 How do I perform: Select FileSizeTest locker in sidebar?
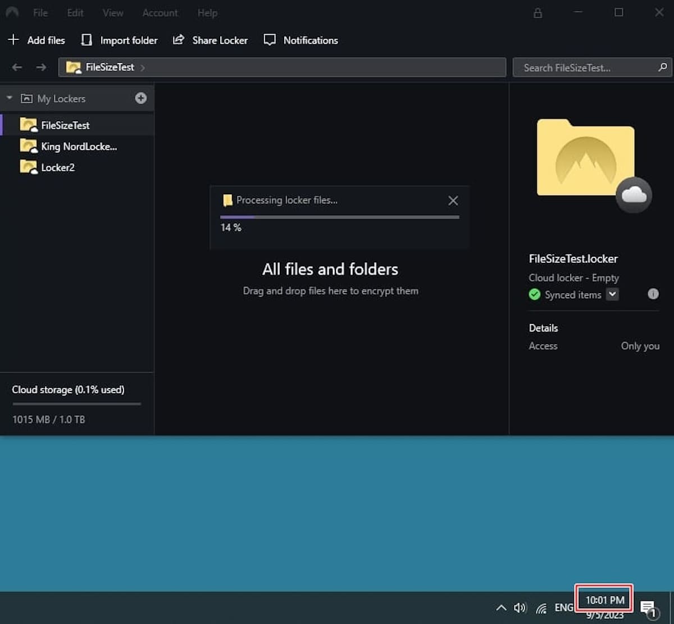pyautogui.click(x=78, y=125)
